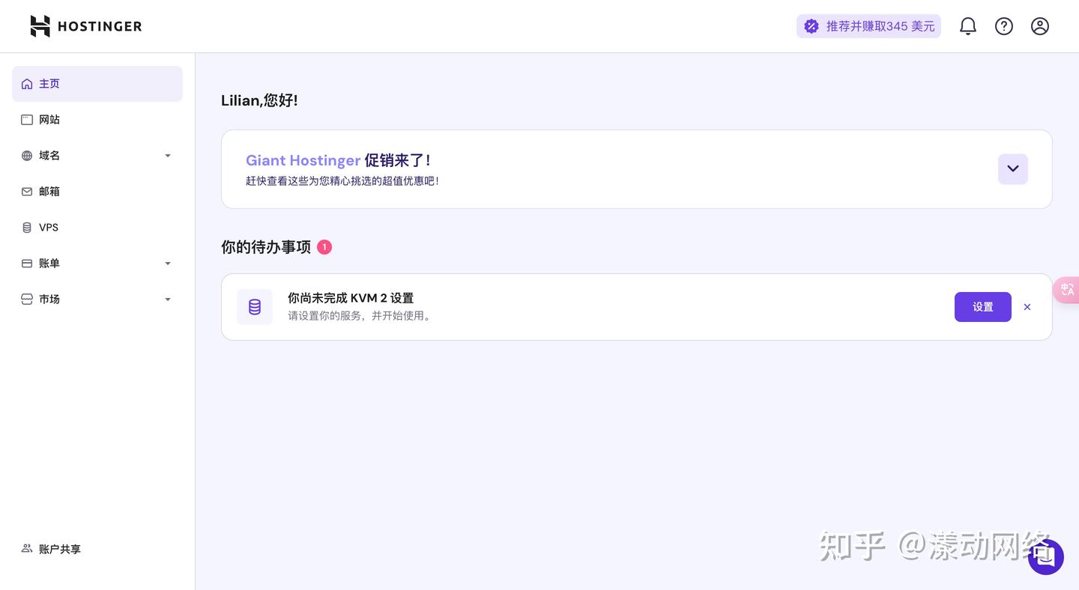Click the Giant Hostinger promo title
This screenshot has height=590, width=1079.
(x=339, y=160)
